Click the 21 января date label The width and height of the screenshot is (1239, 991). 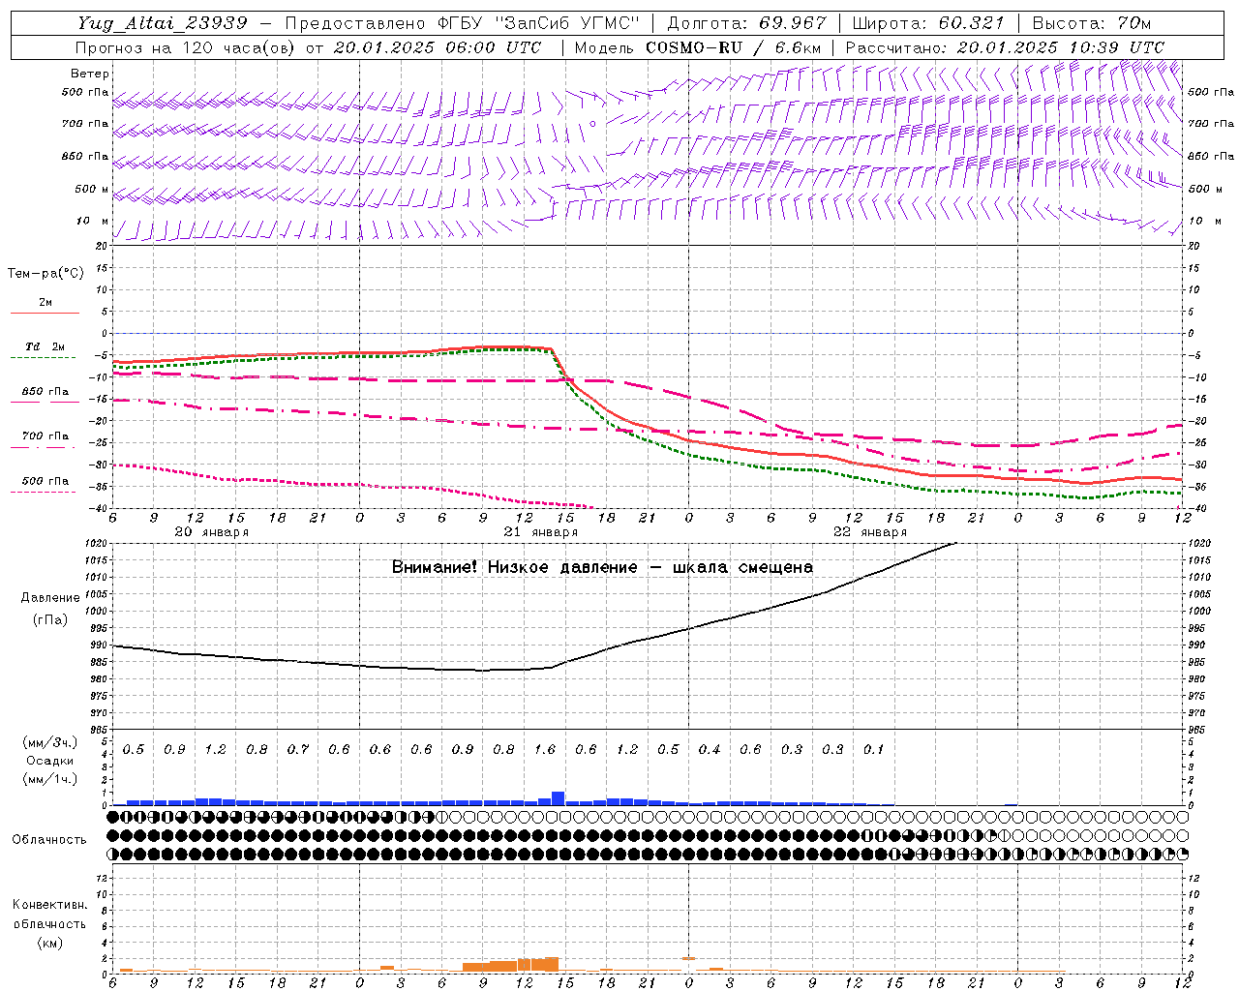pos(541,532)
